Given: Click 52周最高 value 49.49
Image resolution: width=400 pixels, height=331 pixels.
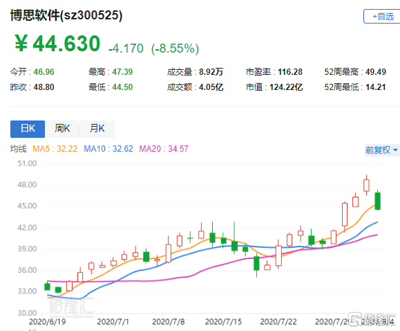Looking at the screenshot, I should [376, 72].
